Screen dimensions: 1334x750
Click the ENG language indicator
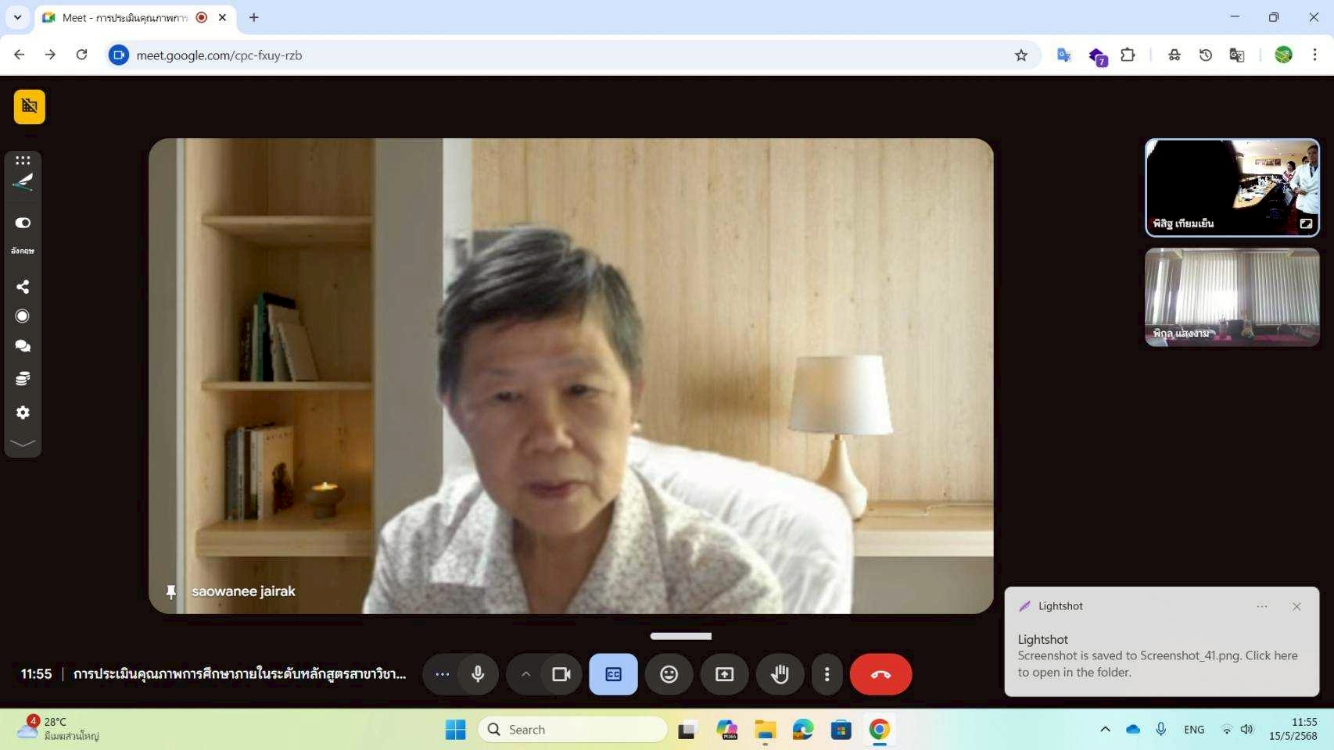(1194, 730)
